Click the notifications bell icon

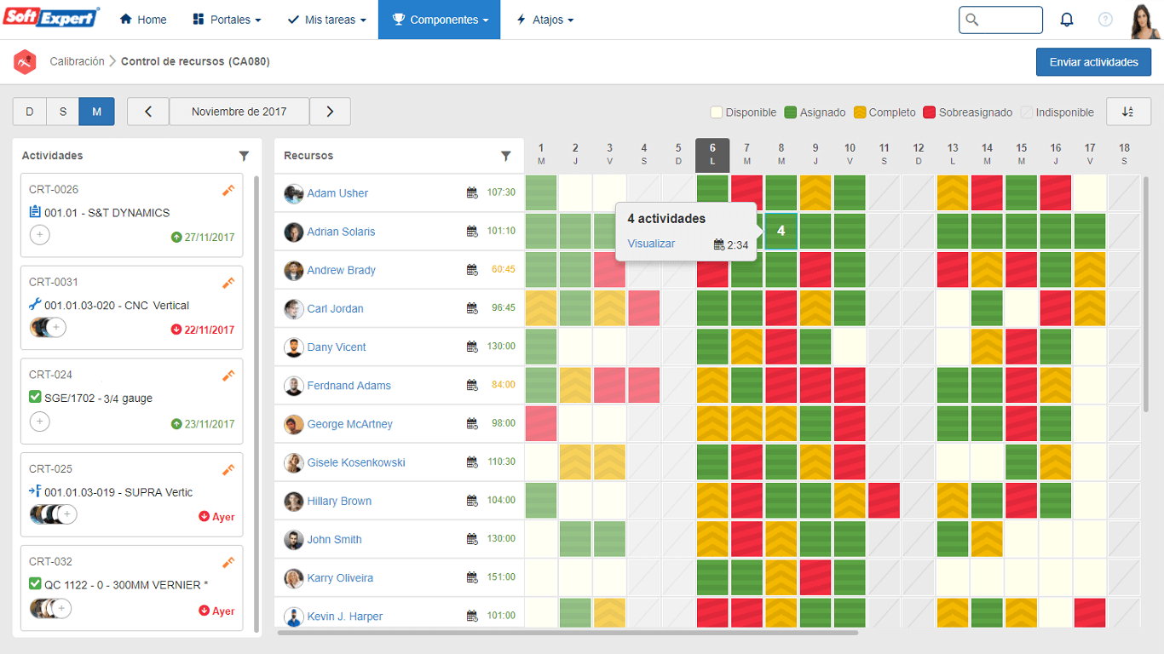1066,20
